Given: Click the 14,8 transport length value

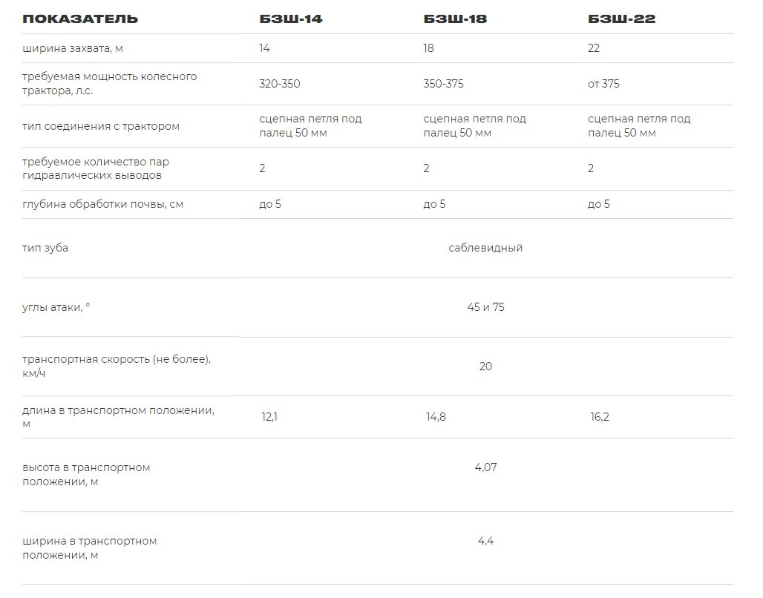Looking at the screenshot, I should point(436,417).
